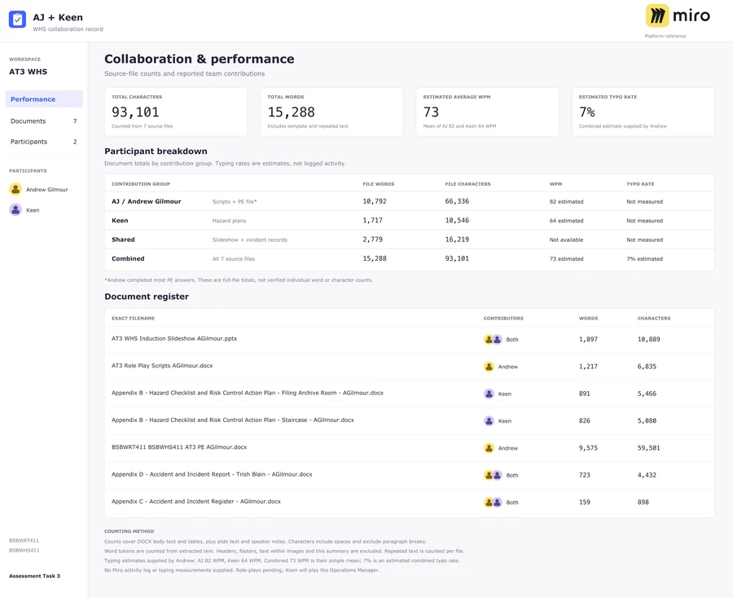This screenshot has width=733, height=598.
Task: Click Andrew Gilmour's yellow avatar in sidebar
Action: click(x=15, y=189)
